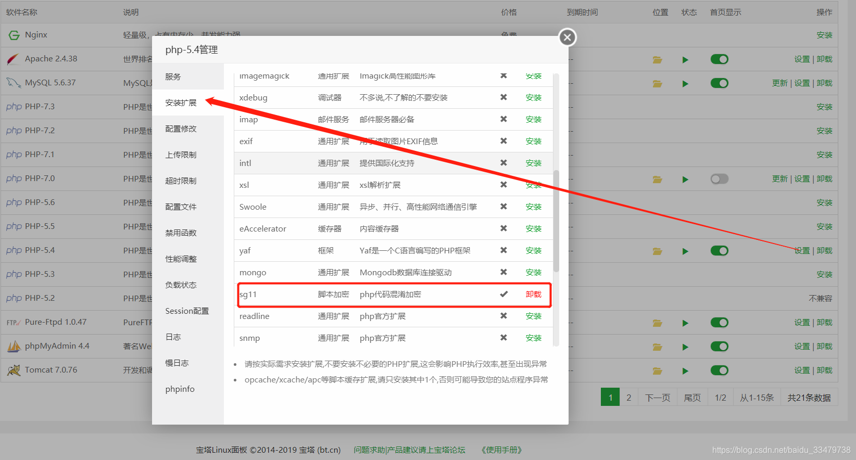Install the readline extension
This screenshot has width=856, height=460.
pyautogui.click(x=534, y=316)
